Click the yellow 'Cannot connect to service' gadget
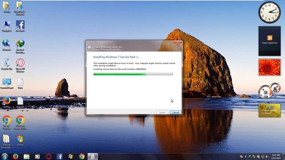This screenshot has height=160, width=285. coord(269,111)
